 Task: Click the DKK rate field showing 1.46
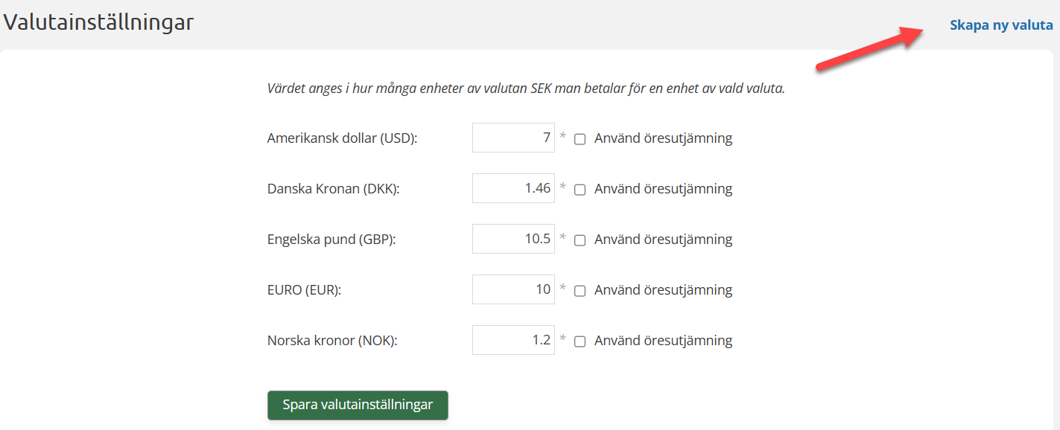pos(513,188)
